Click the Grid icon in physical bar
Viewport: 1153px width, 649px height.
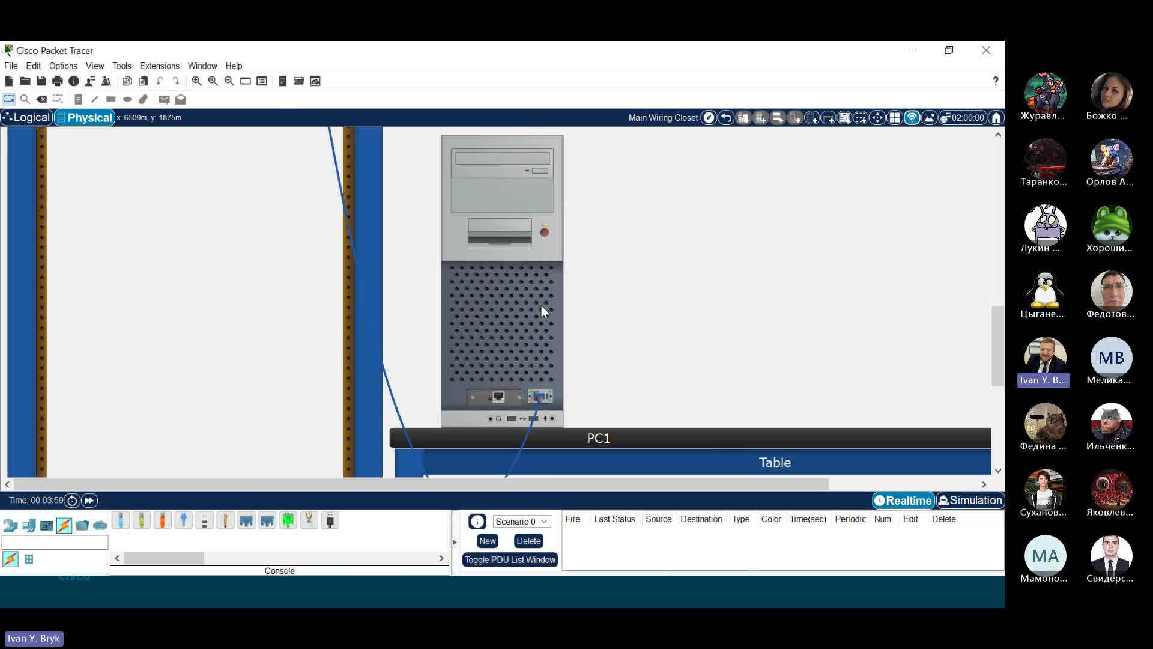click(x=895, y=118)
